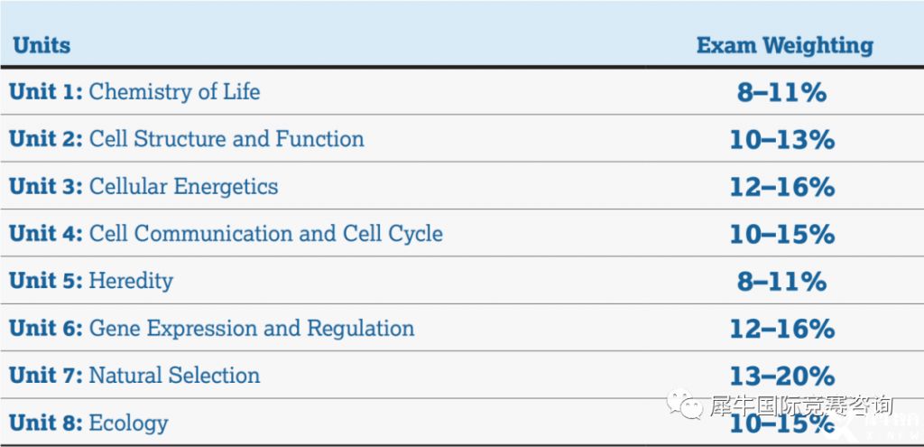Click the Exam Weighting column header

[784, 45]
